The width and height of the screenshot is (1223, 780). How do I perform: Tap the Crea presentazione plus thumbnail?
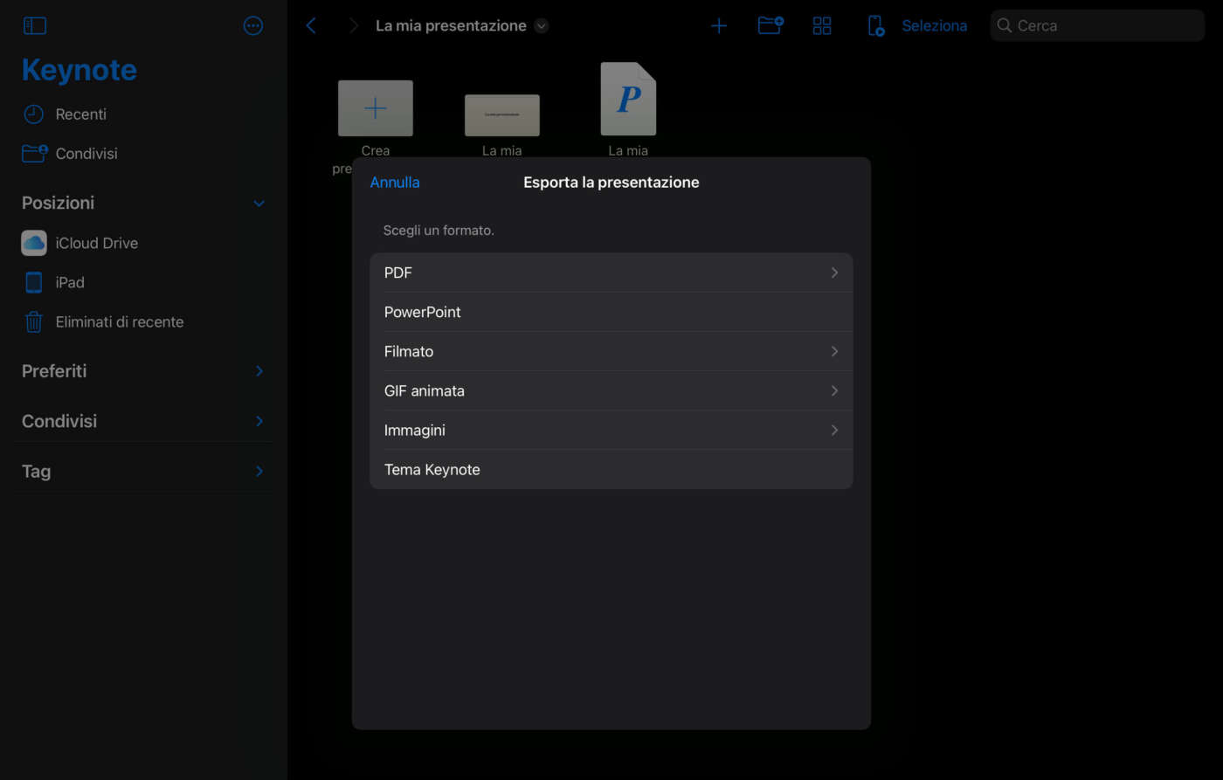pos(376,108)
